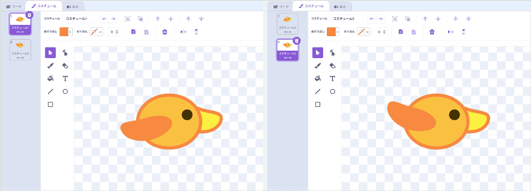Flip vertically in the right editor
531x191 pixels.
(463, 32)
